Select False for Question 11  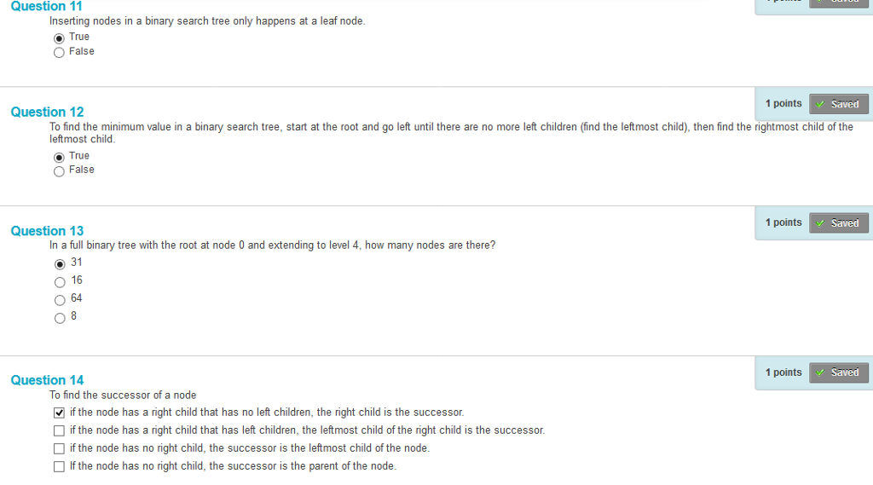[59, 53]
